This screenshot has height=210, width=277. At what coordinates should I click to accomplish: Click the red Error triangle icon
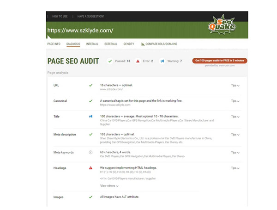pyautogui.click(x=138, y=61)
